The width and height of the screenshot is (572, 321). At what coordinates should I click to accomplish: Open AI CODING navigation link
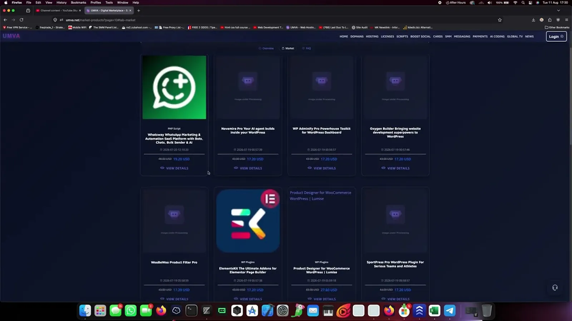[x=497, y=36]
